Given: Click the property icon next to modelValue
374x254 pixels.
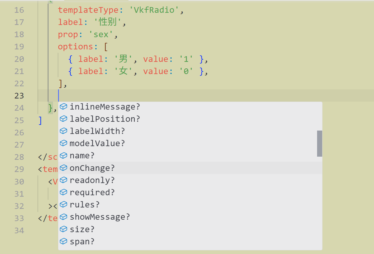Looking at the screenshot, I should point(63,143).
